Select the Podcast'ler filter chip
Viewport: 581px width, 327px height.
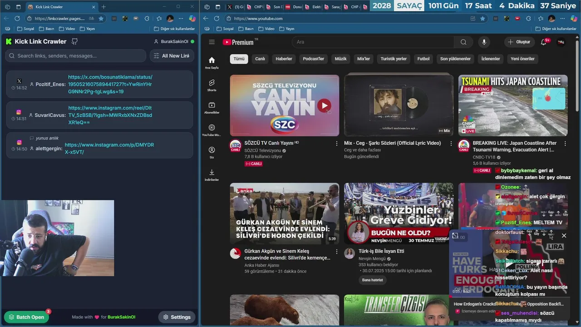[x=314, y=59]
